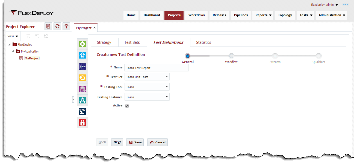Switch to the Strategy tab
354x165 pixels.
tap(104, 42)
